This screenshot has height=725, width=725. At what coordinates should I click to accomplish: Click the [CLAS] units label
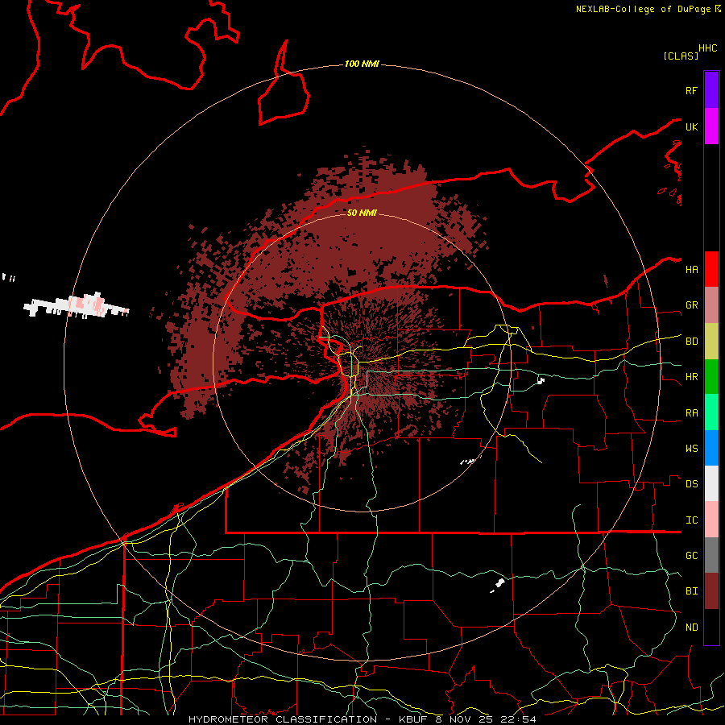681,56
